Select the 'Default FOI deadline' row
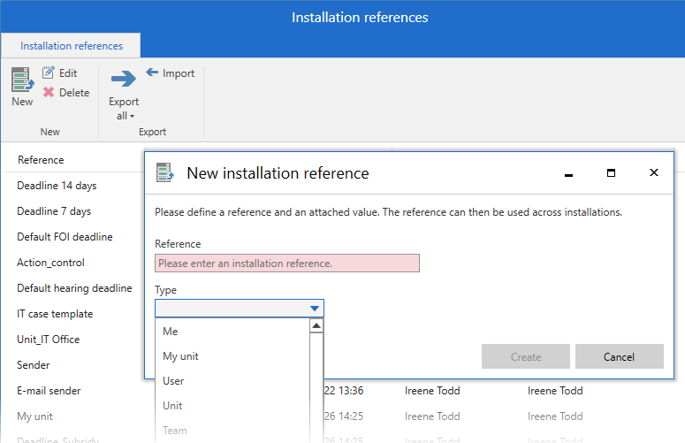 tap(65, 237)
